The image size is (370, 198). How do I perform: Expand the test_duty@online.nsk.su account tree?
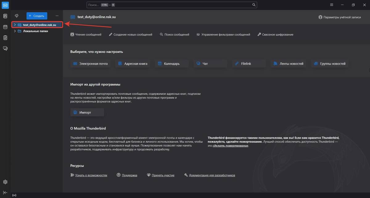coord(15,25)
